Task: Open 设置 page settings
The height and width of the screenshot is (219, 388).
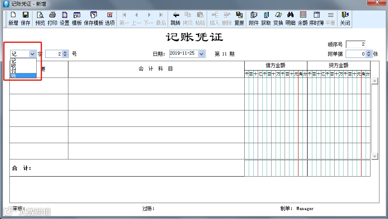Action: 65,19
